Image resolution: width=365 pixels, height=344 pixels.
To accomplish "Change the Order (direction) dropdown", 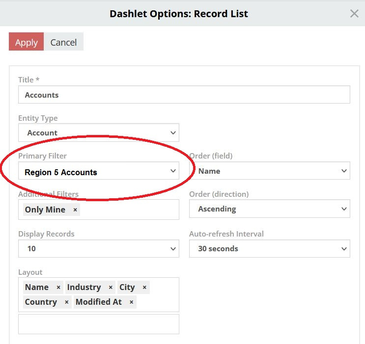I will (x=269, y=209).
